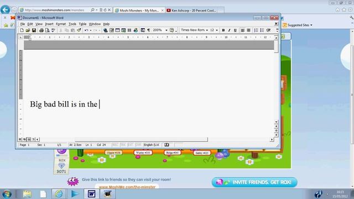The height and width of the screenshot is (199, 354).
Task: Click the horizontal scrollbar thumb
Action: (x=141, y=139)
